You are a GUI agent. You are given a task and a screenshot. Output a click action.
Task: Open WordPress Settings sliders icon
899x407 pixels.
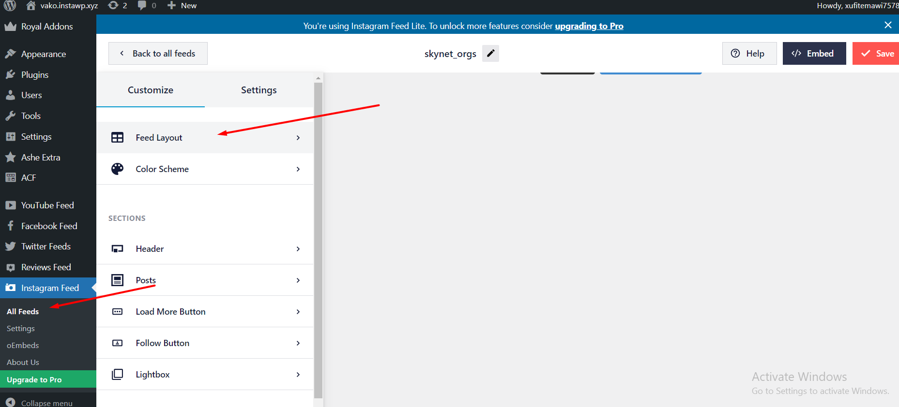tap(10, 137)
